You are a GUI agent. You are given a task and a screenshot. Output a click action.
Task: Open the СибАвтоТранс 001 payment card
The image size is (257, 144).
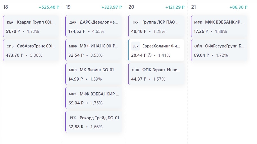click(31, 50)
